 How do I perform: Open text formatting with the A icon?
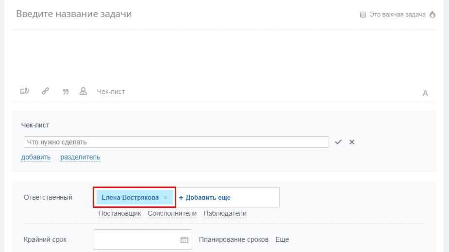point(425,93)
